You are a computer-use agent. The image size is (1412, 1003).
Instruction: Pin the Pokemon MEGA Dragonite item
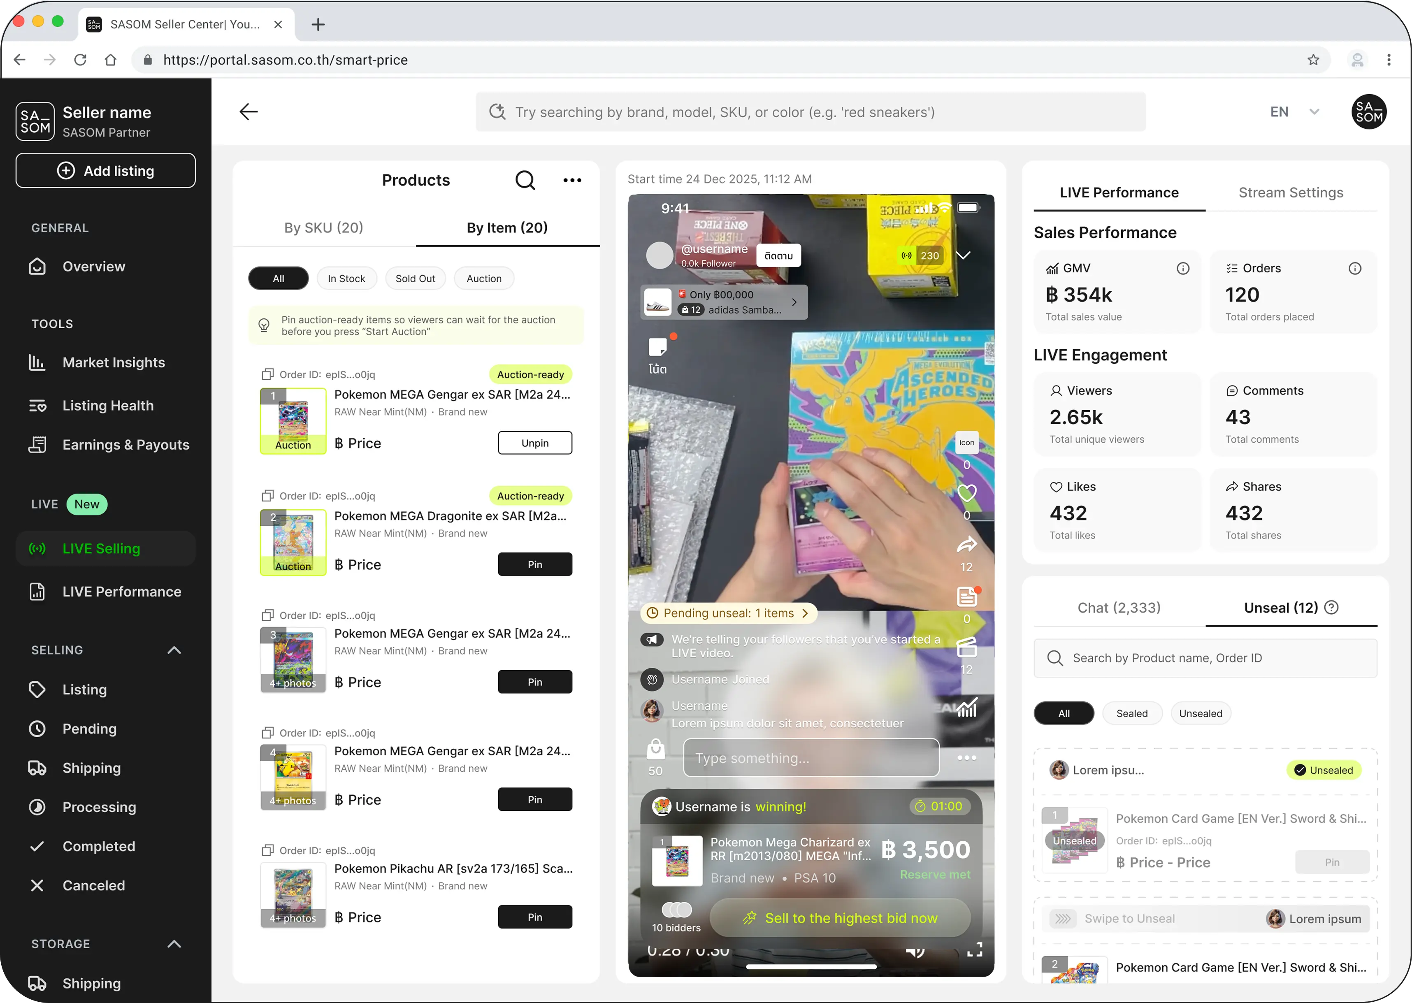click(535, 564)
